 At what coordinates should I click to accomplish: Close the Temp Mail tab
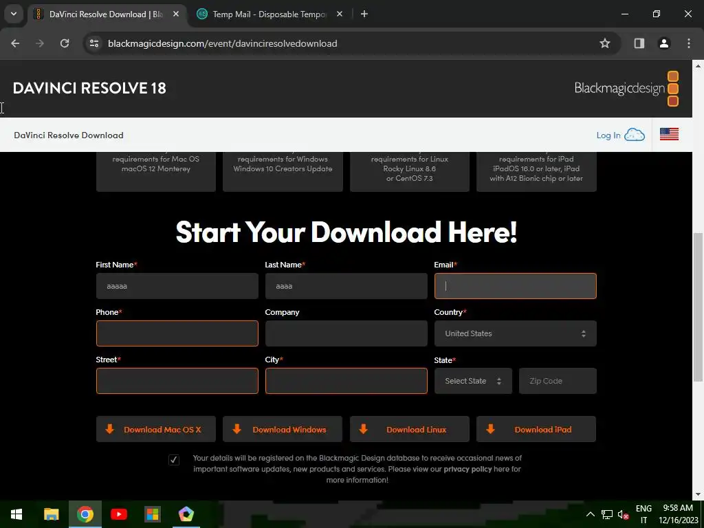coord(340,14)
